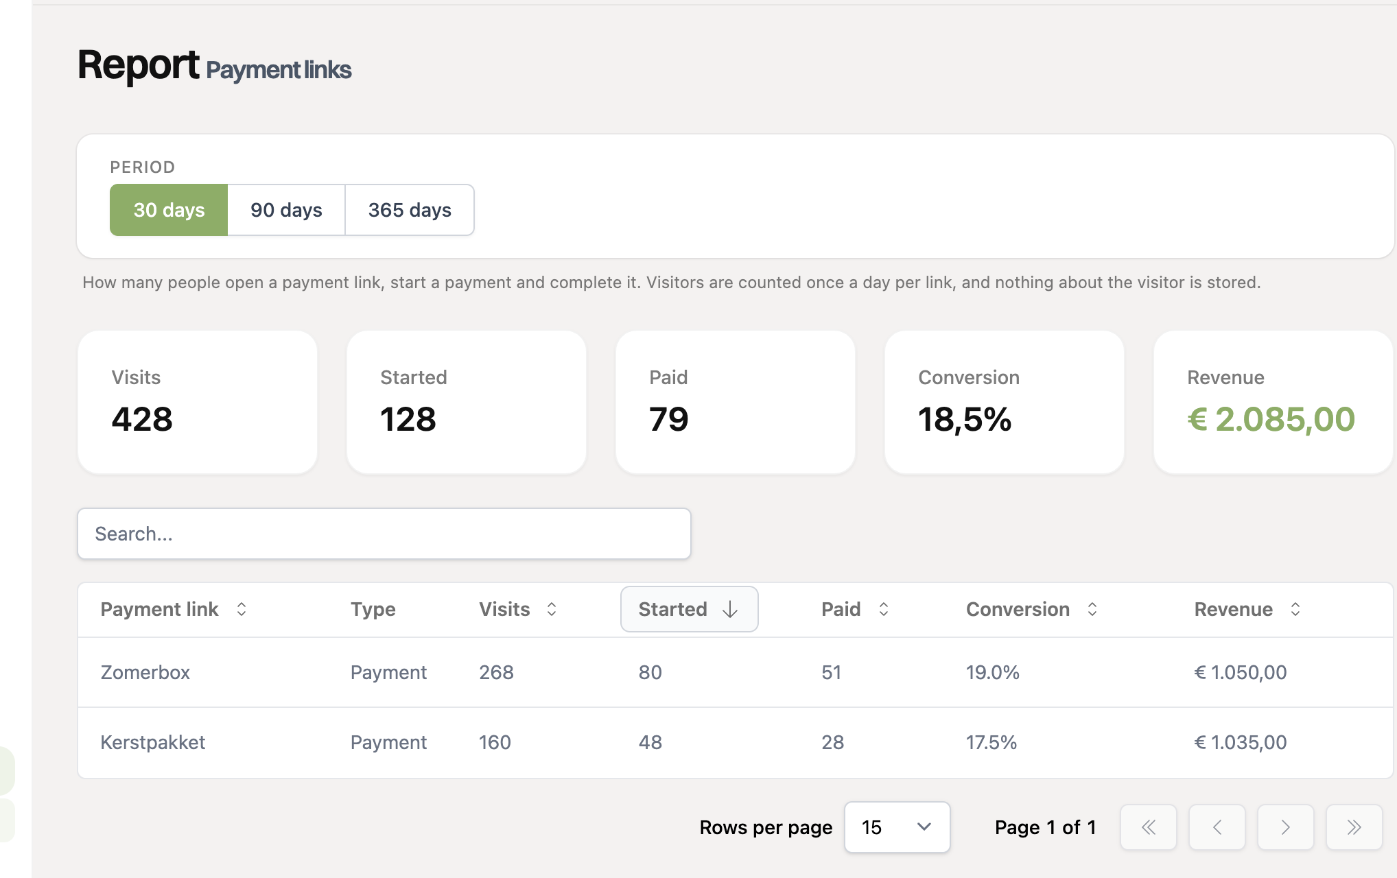The height and width of the screenshot is (878, 1397).
Task: Sort table by Revenue column
Action: (1247, 609)
